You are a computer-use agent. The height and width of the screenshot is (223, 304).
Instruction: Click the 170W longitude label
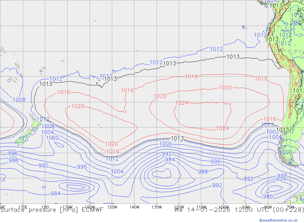coord(67,207)
